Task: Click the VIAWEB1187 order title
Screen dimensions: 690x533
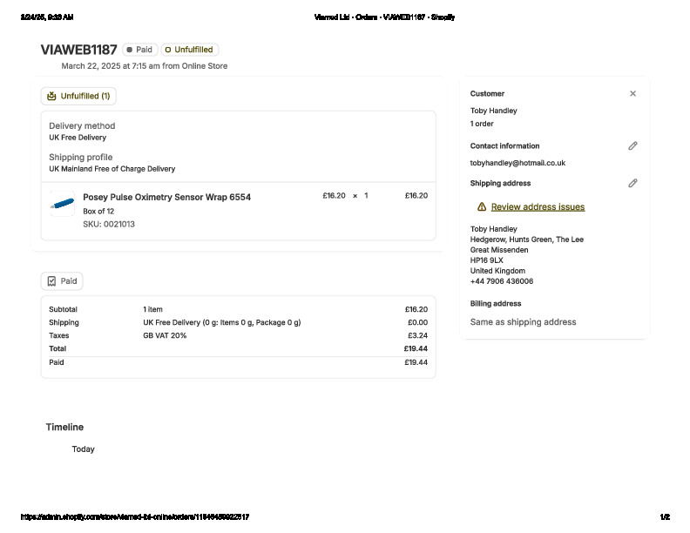Action: pyautogui.click(x=78, y=50)
